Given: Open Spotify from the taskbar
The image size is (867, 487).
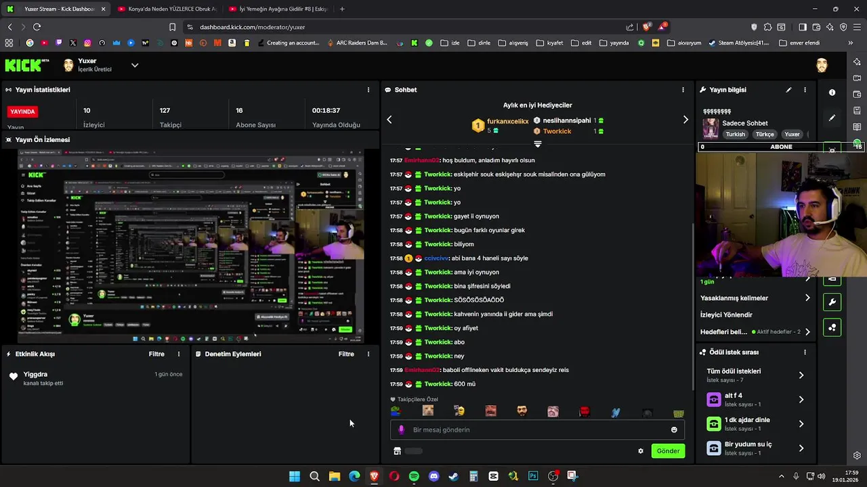Looking at the screenshot, I should tap(414, 476).
